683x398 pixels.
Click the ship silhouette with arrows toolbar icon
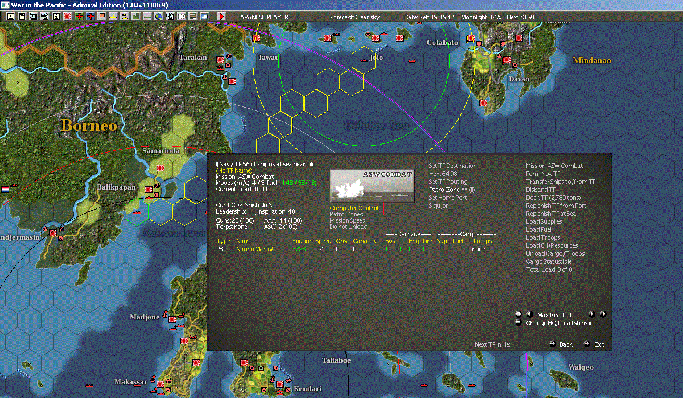point(147,17)
